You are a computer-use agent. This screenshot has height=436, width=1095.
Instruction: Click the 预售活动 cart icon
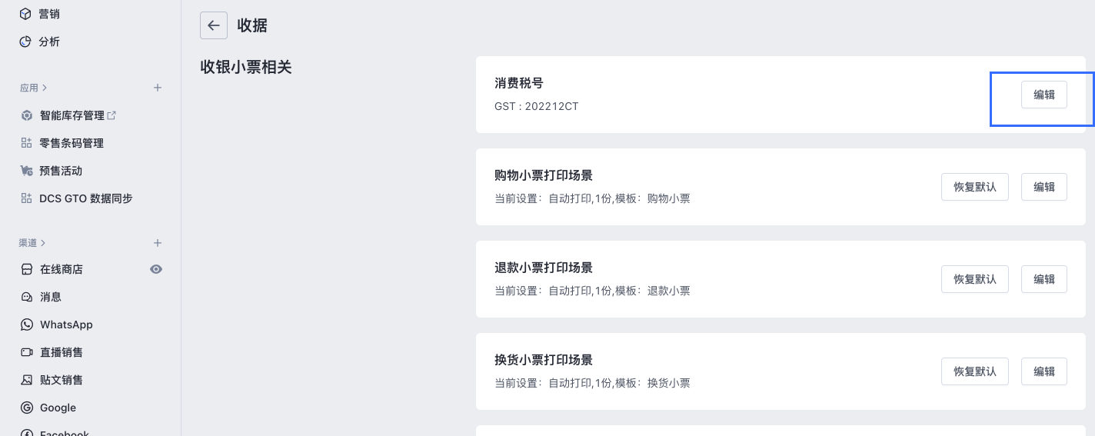[27, 171]
